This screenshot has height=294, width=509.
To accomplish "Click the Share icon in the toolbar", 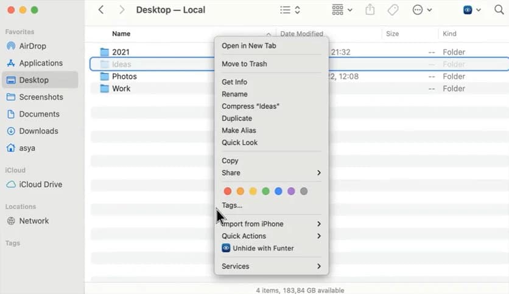I will coord(370,10).
